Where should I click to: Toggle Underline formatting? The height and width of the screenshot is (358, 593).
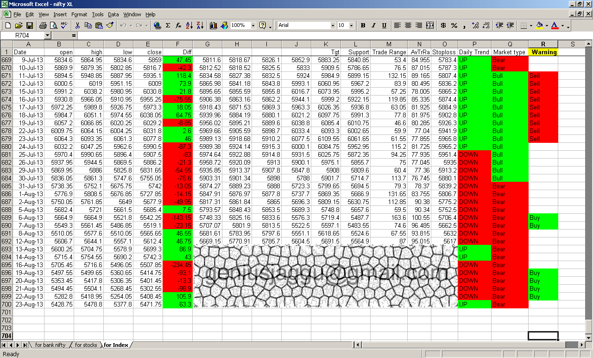384,26
